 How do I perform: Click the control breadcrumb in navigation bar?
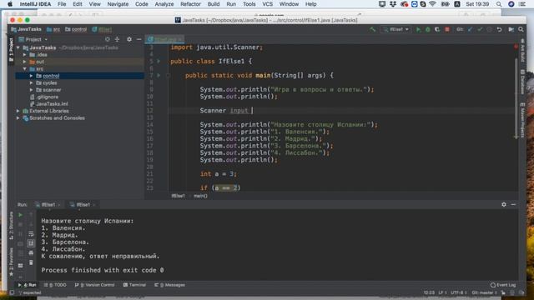pos(76,30)
